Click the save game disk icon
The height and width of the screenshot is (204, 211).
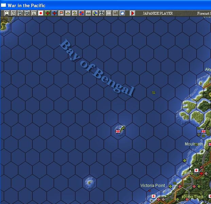[6, 13]
